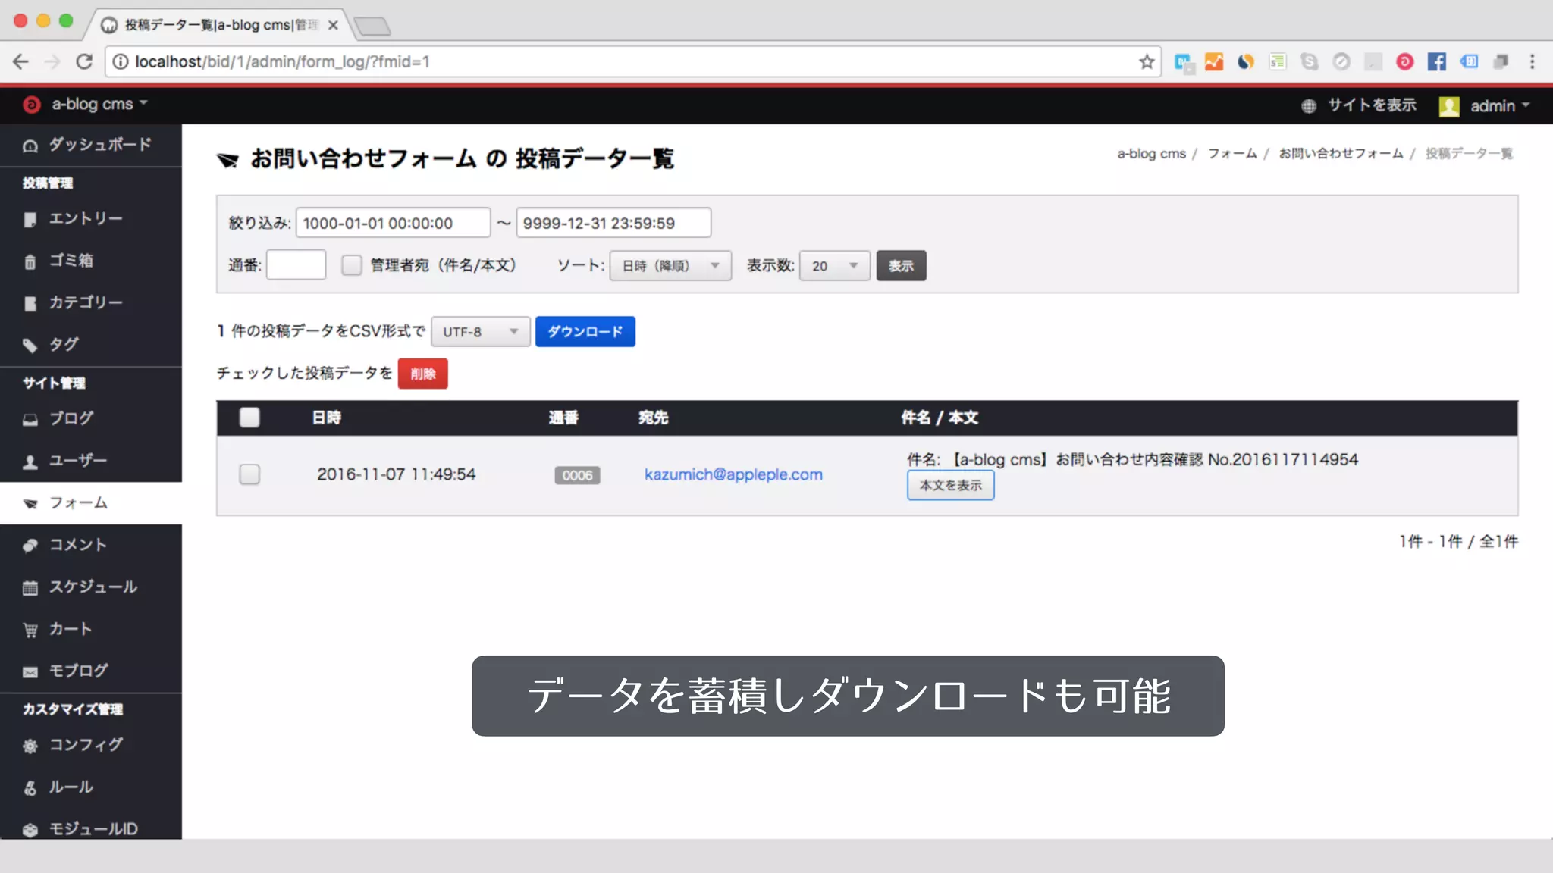This screenshot has height=873, width=1553.
Task: Click the Facebook extension icon
Action: point(1436,61)
